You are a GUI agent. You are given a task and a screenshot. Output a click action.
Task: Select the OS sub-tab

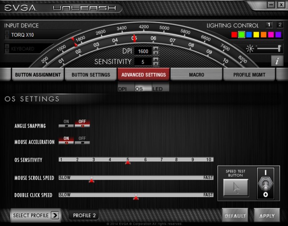[143, 87]
